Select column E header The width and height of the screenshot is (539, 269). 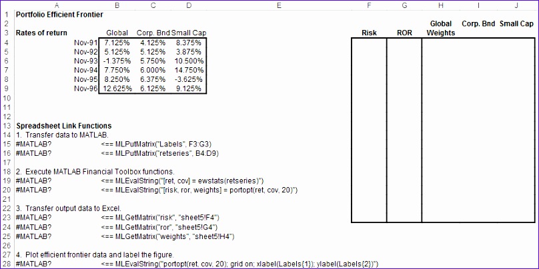point(279,5)
